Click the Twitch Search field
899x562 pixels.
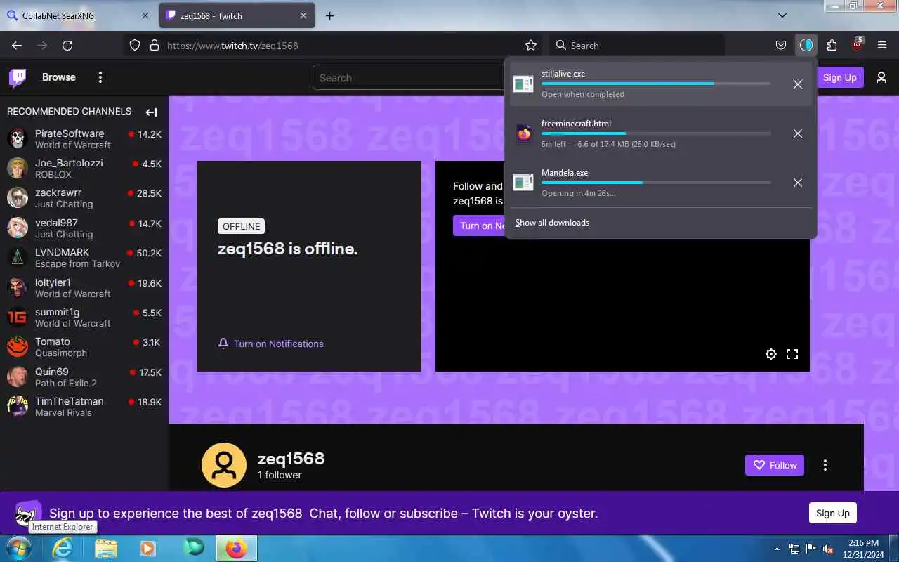pos(409,78)
